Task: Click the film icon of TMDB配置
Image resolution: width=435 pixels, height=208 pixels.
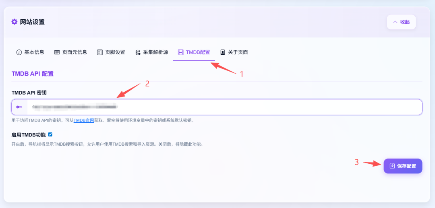Action: tap(180, 52)
